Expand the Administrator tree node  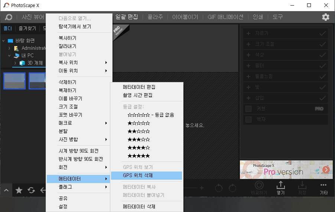coord(9,48)
